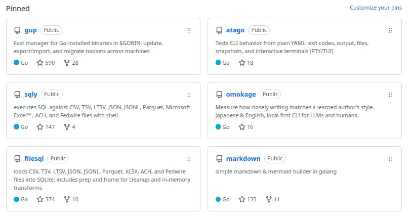Image resolution: width=411 pixels, height=218 pixels.
Task: Click the repo icon beside atago
Action: [x=219, y=30]
